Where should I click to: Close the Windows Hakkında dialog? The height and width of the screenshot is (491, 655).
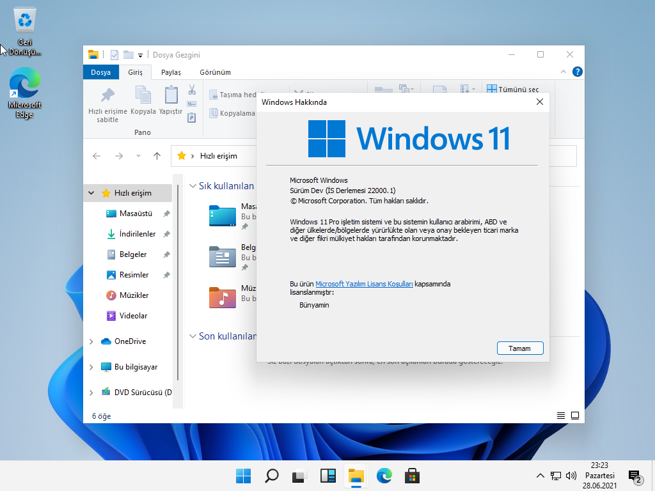tap(540, 102)
